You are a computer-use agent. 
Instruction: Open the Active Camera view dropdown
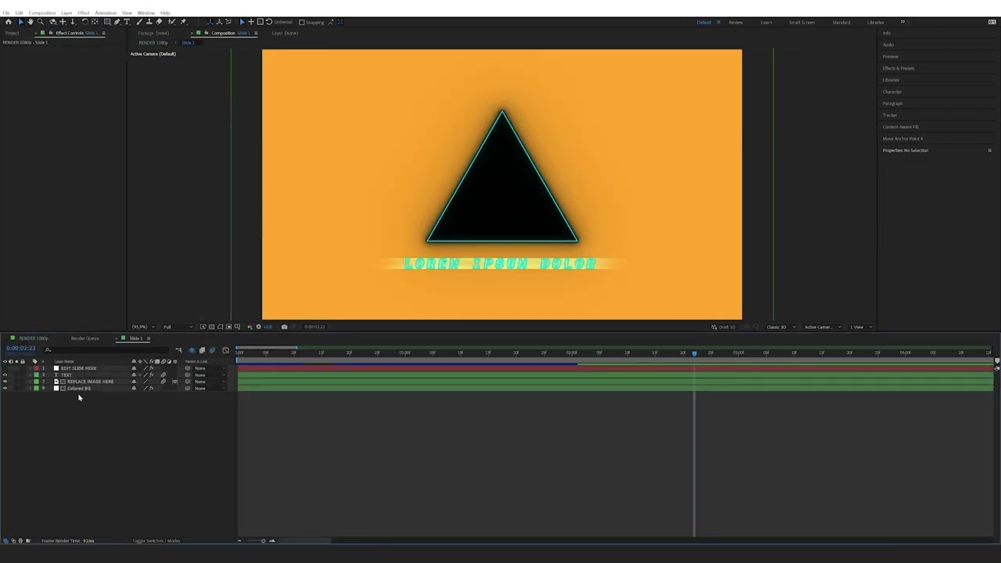(822, 327)
